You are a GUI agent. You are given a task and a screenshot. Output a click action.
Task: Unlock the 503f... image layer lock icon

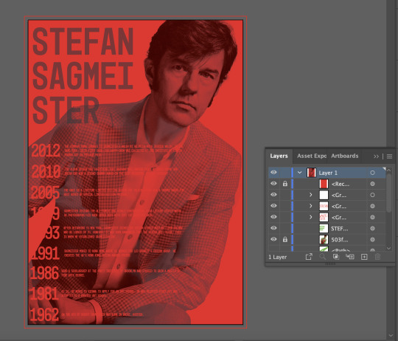(285, 239)
